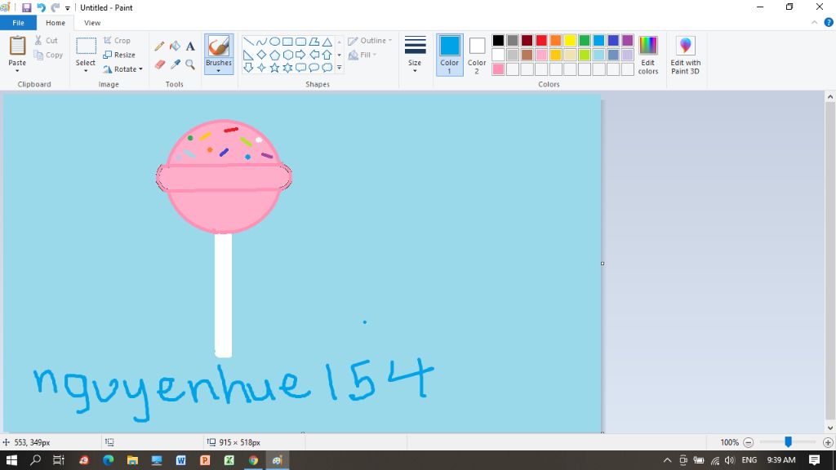Select the Pencil tool
This screenshot has width=836, height=470.
tap(159, 47)
